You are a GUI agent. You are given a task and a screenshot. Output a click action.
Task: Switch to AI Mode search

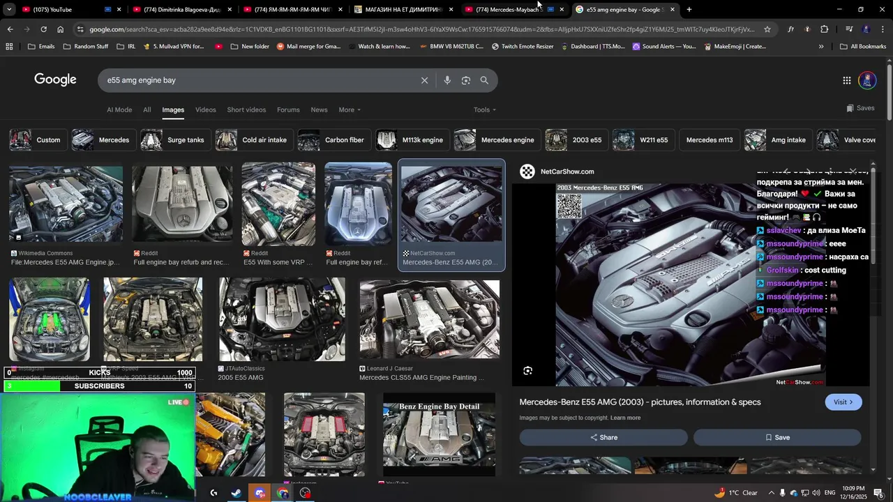pos(119,109)
